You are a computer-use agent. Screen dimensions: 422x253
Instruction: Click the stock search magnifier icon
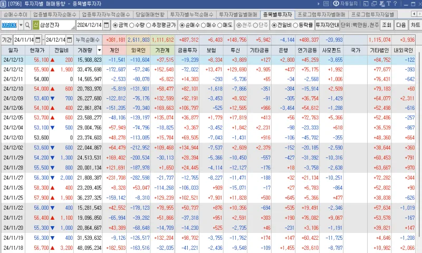point(27,25)
